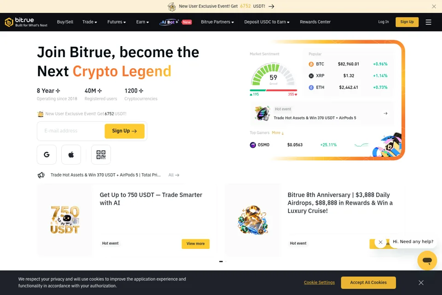
Task: Open More top gainers link
Action: coord(278,133)
